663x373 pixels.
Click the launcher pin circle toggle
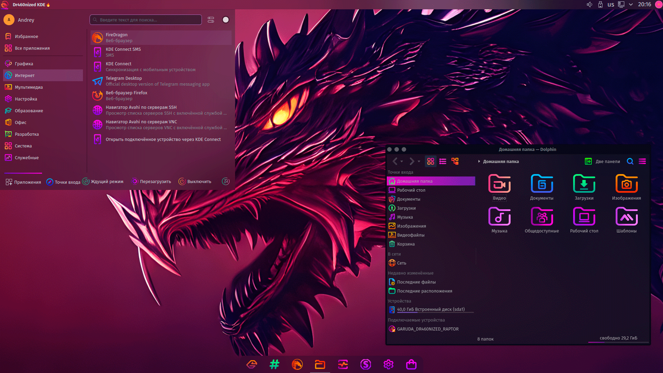coord(226,20)
